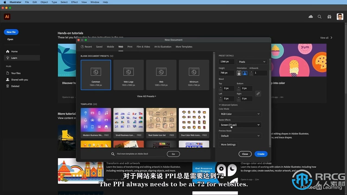The image size is (347, 195).
Task: Click the View all tutorials link
Action: pyautogui.click(x=326, y=38)
